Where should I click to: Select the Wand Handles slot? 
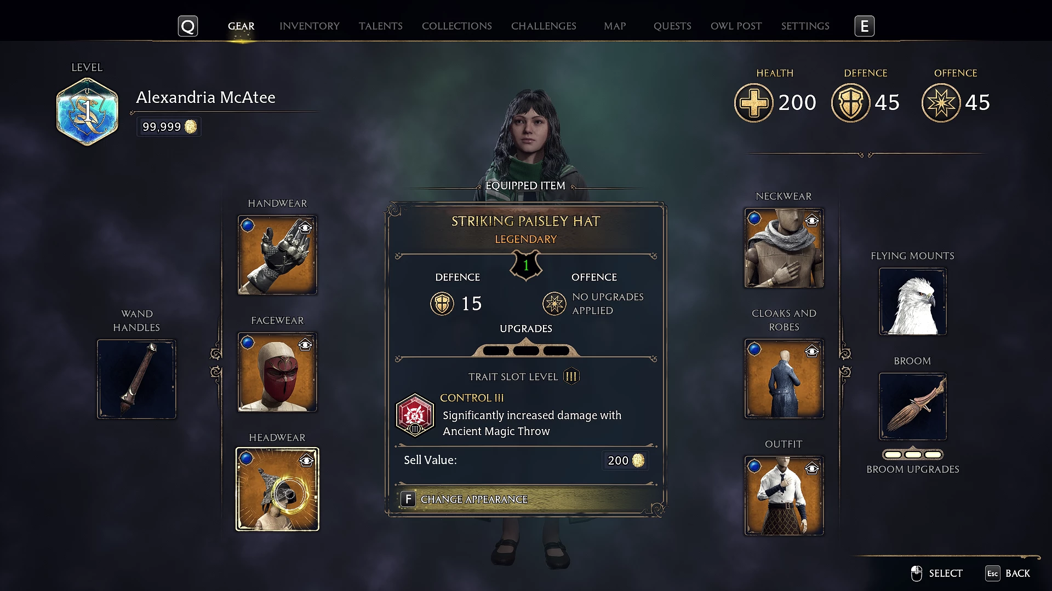[x=136, y=379]
